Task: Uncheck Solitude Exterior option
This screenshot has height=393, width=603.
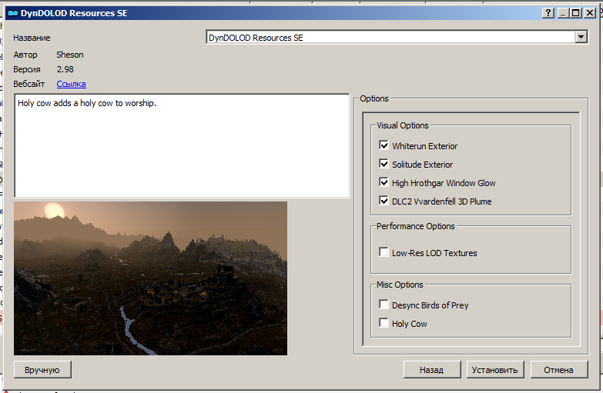Action: point(384,164)
